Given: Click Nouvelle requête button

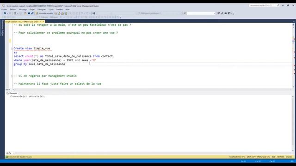Looking at the screenshot, I should (44, 13).
